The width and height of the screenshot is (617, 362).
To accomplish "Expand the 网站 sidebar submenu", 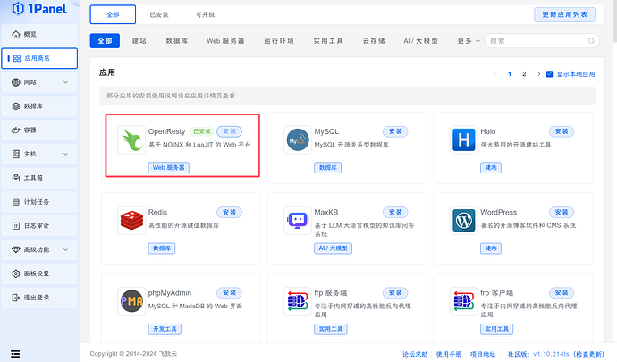I will click(x=65, y=82).
